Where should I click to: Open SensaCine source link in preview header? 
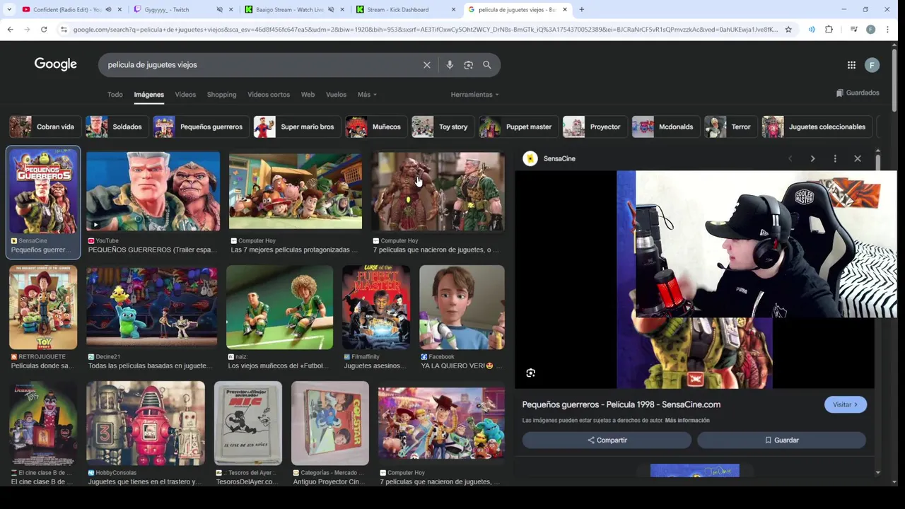[x=549, y=158]
